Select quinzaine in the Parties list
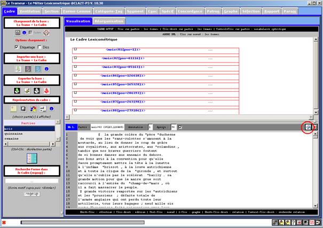 29,133
